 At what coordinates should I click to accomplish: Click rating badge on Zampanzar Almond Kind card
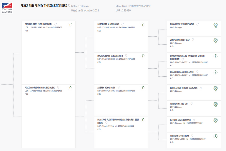point(142,24)
